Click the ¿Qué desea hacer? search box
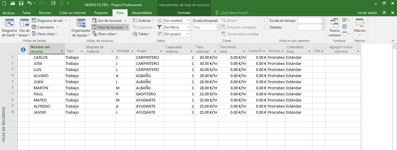Screen dimensions: 397x150 (x=234, y=13)
